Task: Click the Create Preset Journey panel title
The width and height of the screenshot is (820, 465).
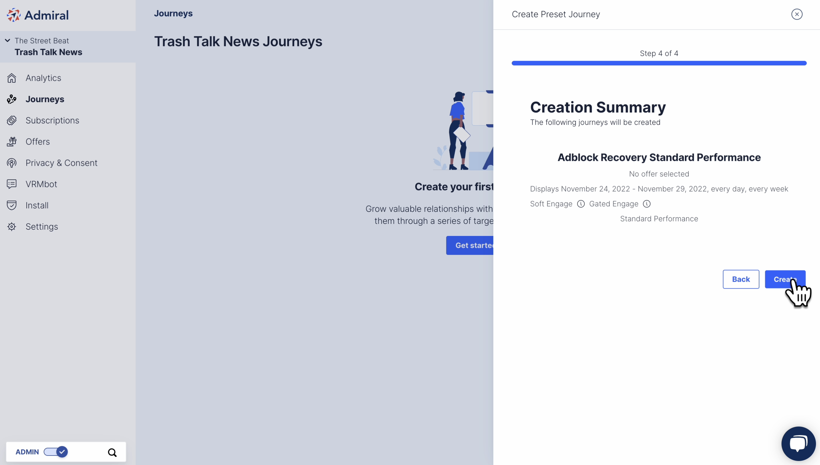Action: 556,14
